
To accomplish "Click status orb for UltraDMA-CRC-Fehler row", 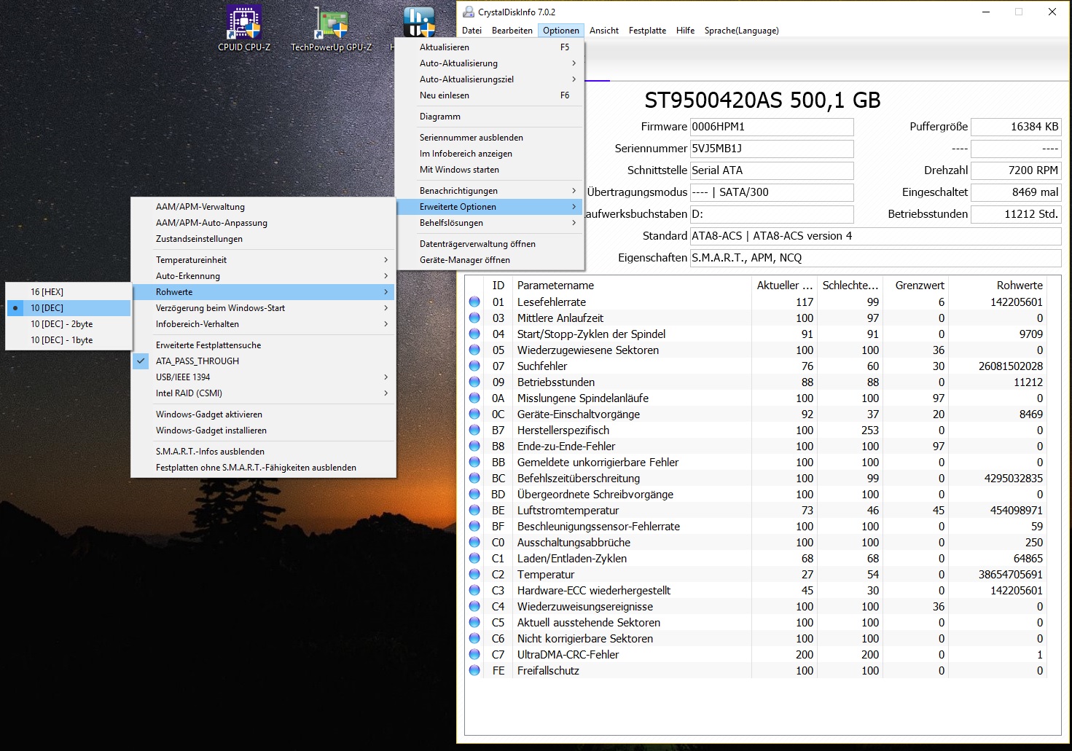I will click(474, 654).
